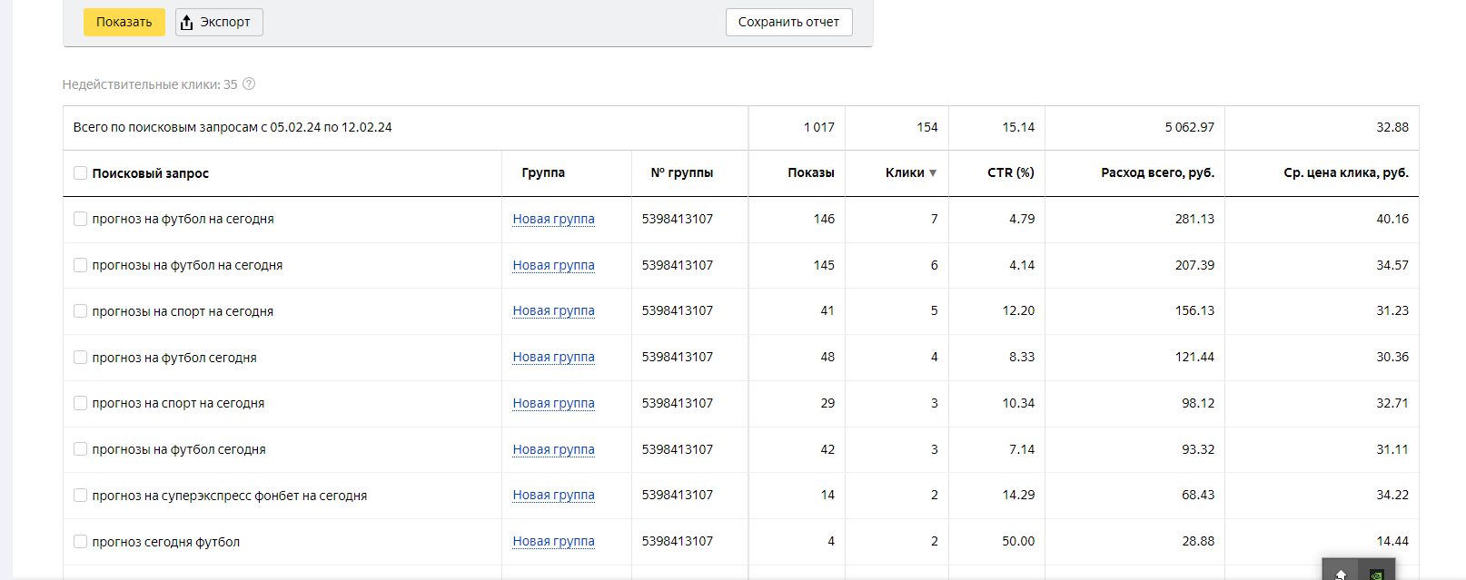Sort the table by Показы column

(810, 172)
